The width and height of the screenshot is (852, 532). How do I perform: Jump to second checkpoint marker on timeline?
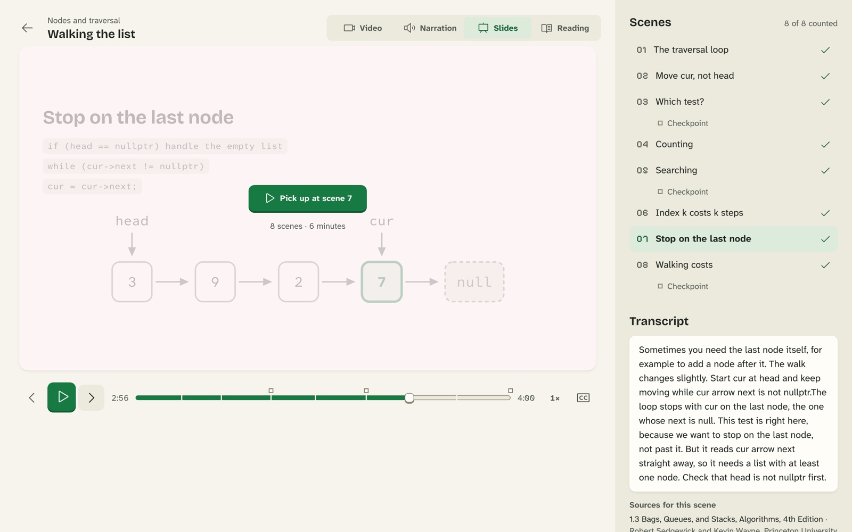[366, 390]
